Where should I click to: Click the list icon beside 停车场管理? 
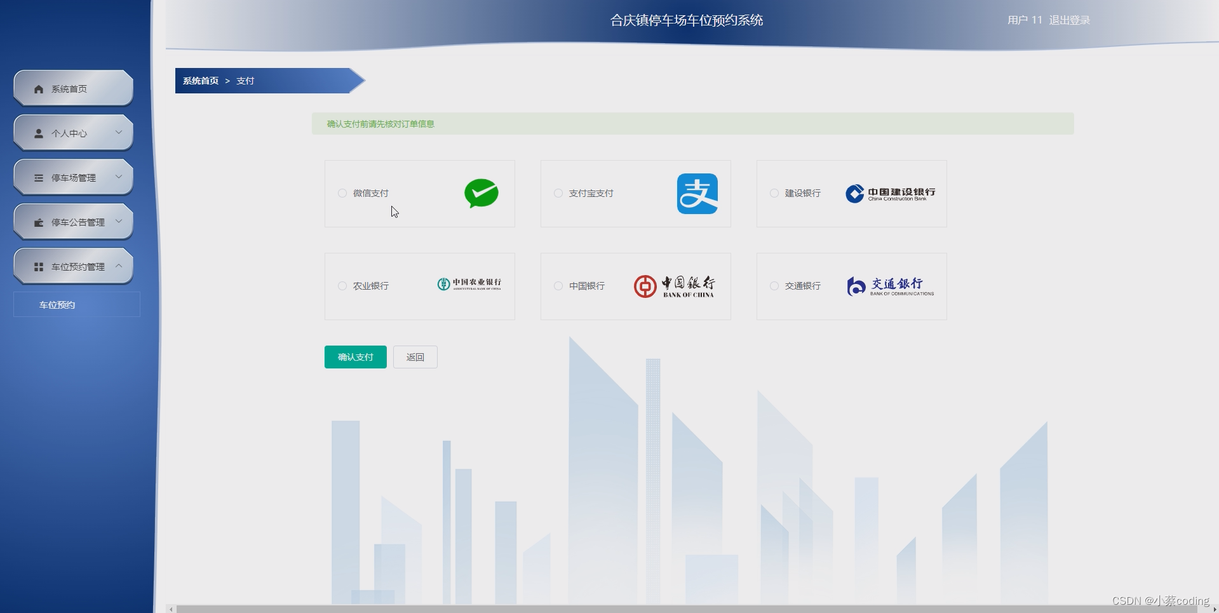(39, 178)
